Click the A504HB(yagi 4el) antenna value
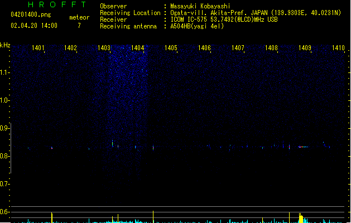Viewport: 351px width, 223px height. [197, 26]
